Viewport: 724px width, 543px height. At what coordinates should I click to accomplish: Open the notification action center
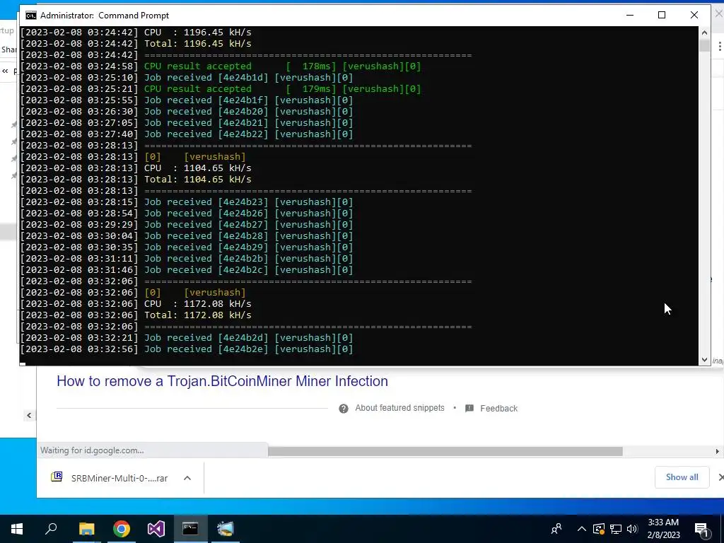pyautogui.click(x=702, y=529)
